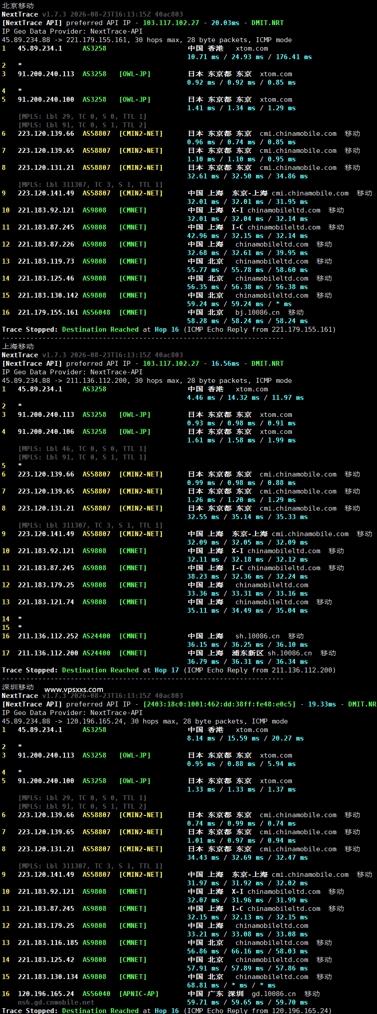Select the IPv6 address 2403:18c0:1001:462:dd:38ff:fe48:e0c5
This screenshot has height=1014, width=377.
coord(219,704)
